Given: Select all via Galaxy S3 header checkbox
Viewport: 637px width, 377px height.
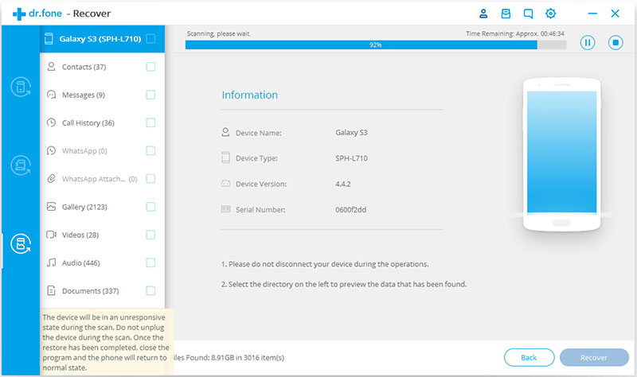Looking at the screenshot, I should click(x=150, y=38).
